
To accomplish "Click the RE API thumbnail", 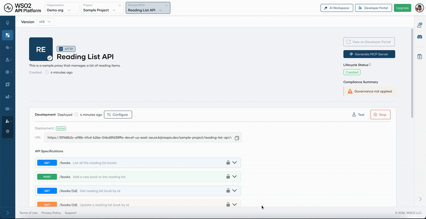I will [x=41, y=49].
